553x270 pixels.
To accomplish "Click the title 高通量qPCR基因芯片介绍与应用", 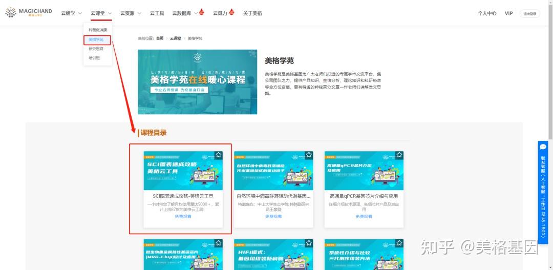I will 364,196.
